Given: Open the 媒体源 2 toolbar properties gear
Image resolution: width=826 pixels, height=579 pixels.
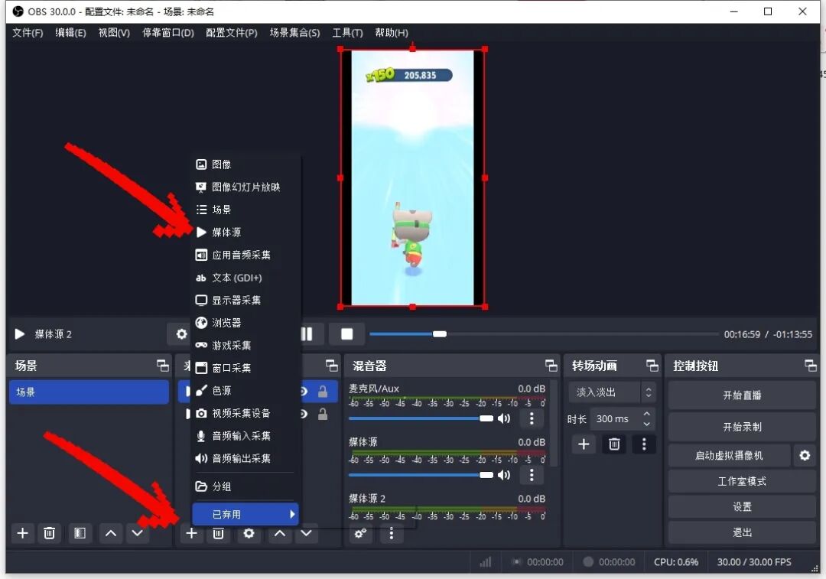Looking at the screenshot, I should coord(181,334).
